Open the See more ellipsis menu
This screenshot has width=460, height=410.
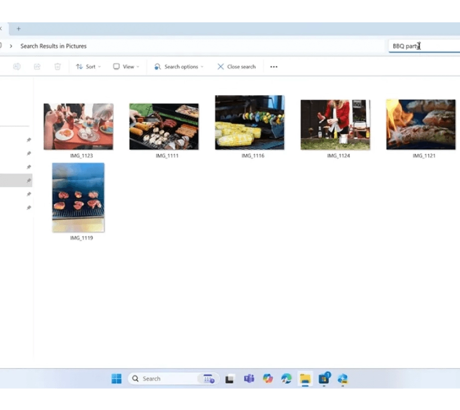(274, 67)
